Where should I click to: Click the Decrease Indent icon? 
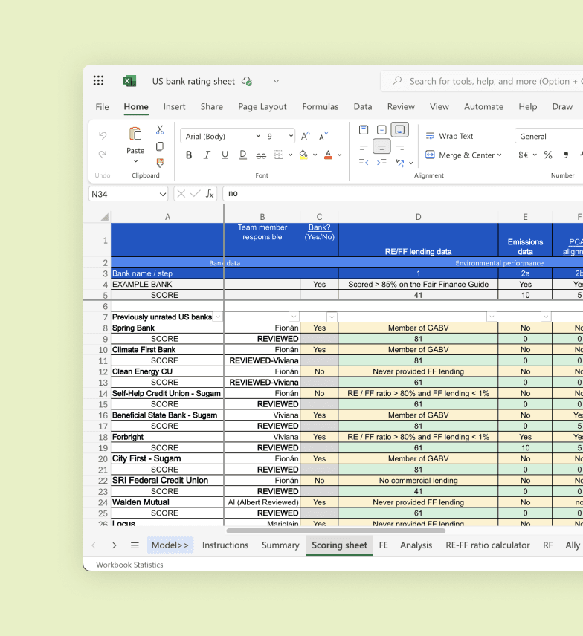click(x=364, y=163)
